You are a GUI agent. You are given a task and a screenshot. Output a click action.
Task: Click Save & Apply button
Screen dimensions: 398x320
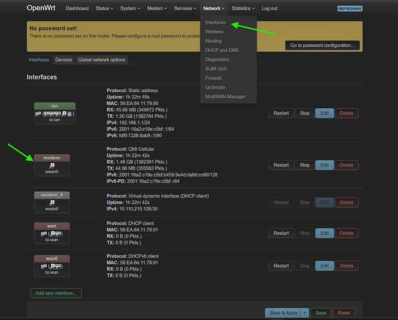click(283, 313)
